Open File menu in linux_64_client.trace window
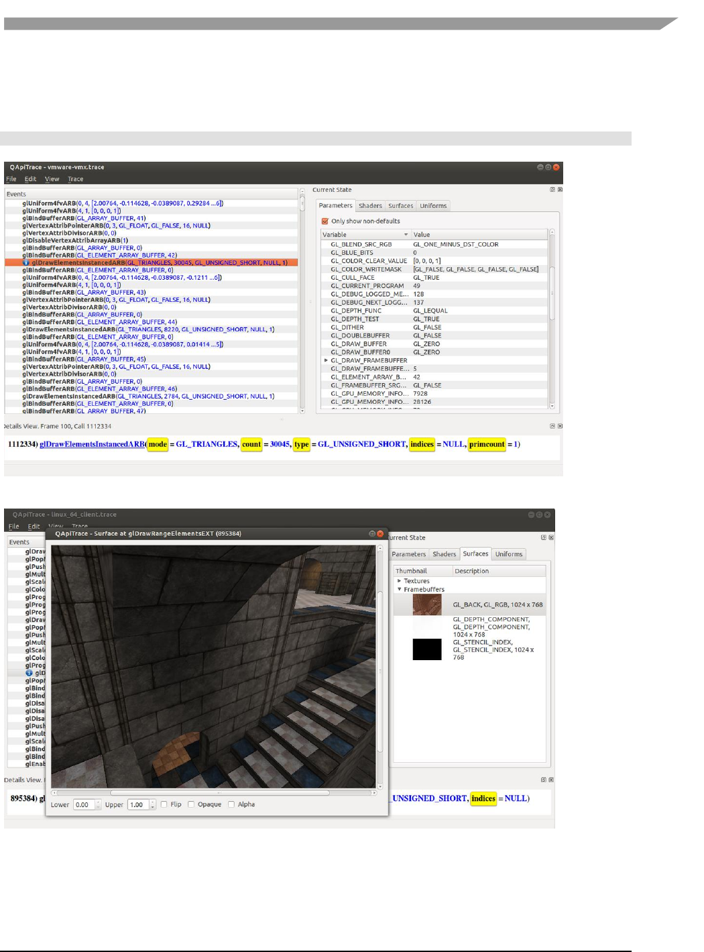 13,527
